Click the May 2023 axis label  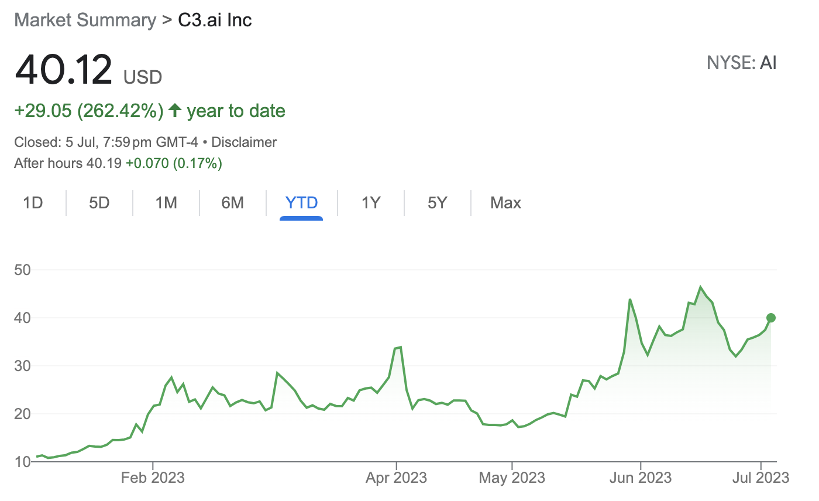click(x=512, y=478)
